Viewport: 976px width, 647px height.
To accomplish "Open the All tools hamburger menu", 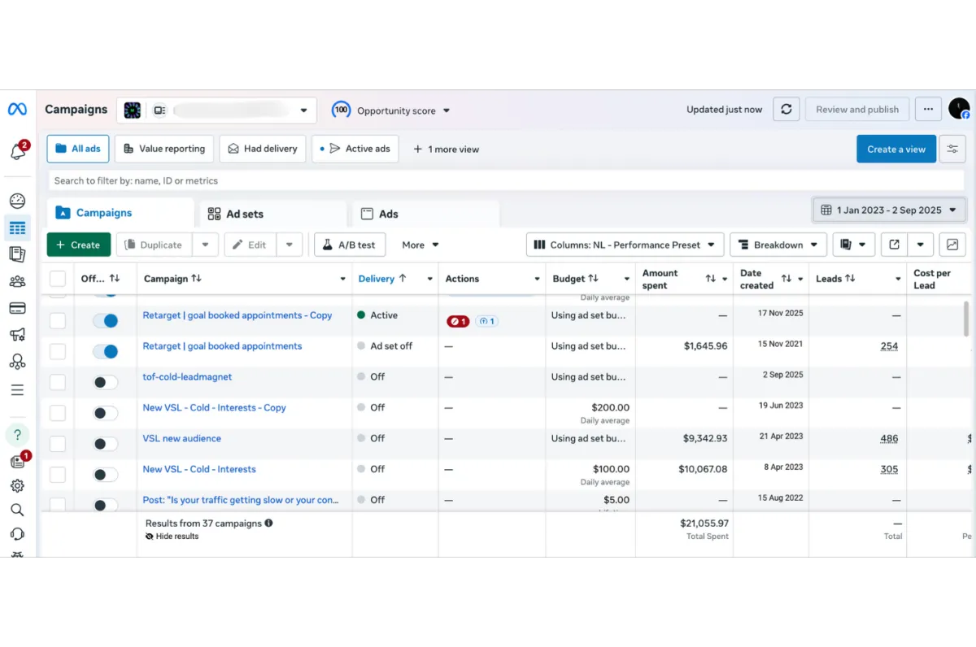I will (x=17, y=390).
